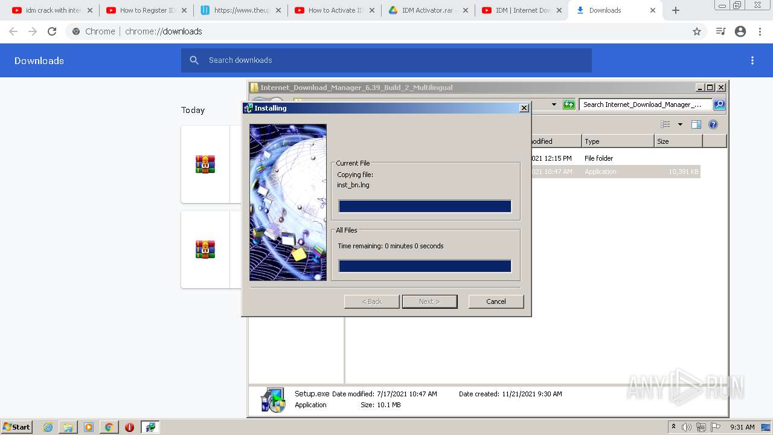Click the Explorer search box

point(646,105)
